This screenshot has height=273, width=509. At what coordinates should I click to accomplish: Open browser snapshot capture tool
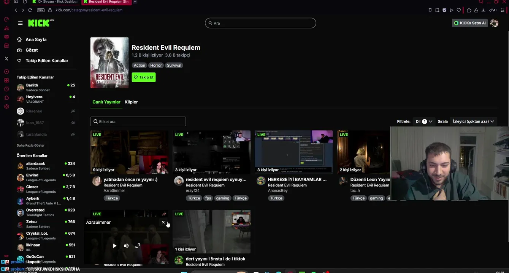(437, 10)
